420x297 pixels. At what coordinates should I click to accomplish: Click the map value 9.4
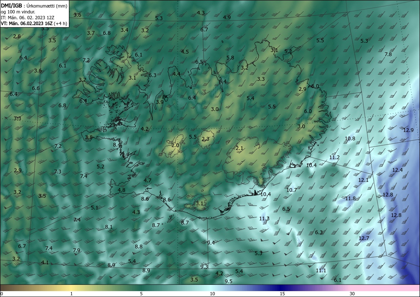[x=211, y=243]
